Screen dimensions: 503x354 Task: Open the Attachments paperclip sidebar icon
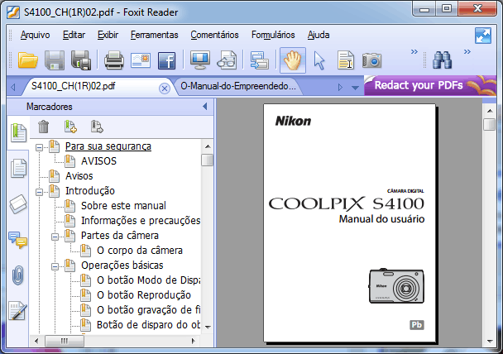(x=18, y=275)
